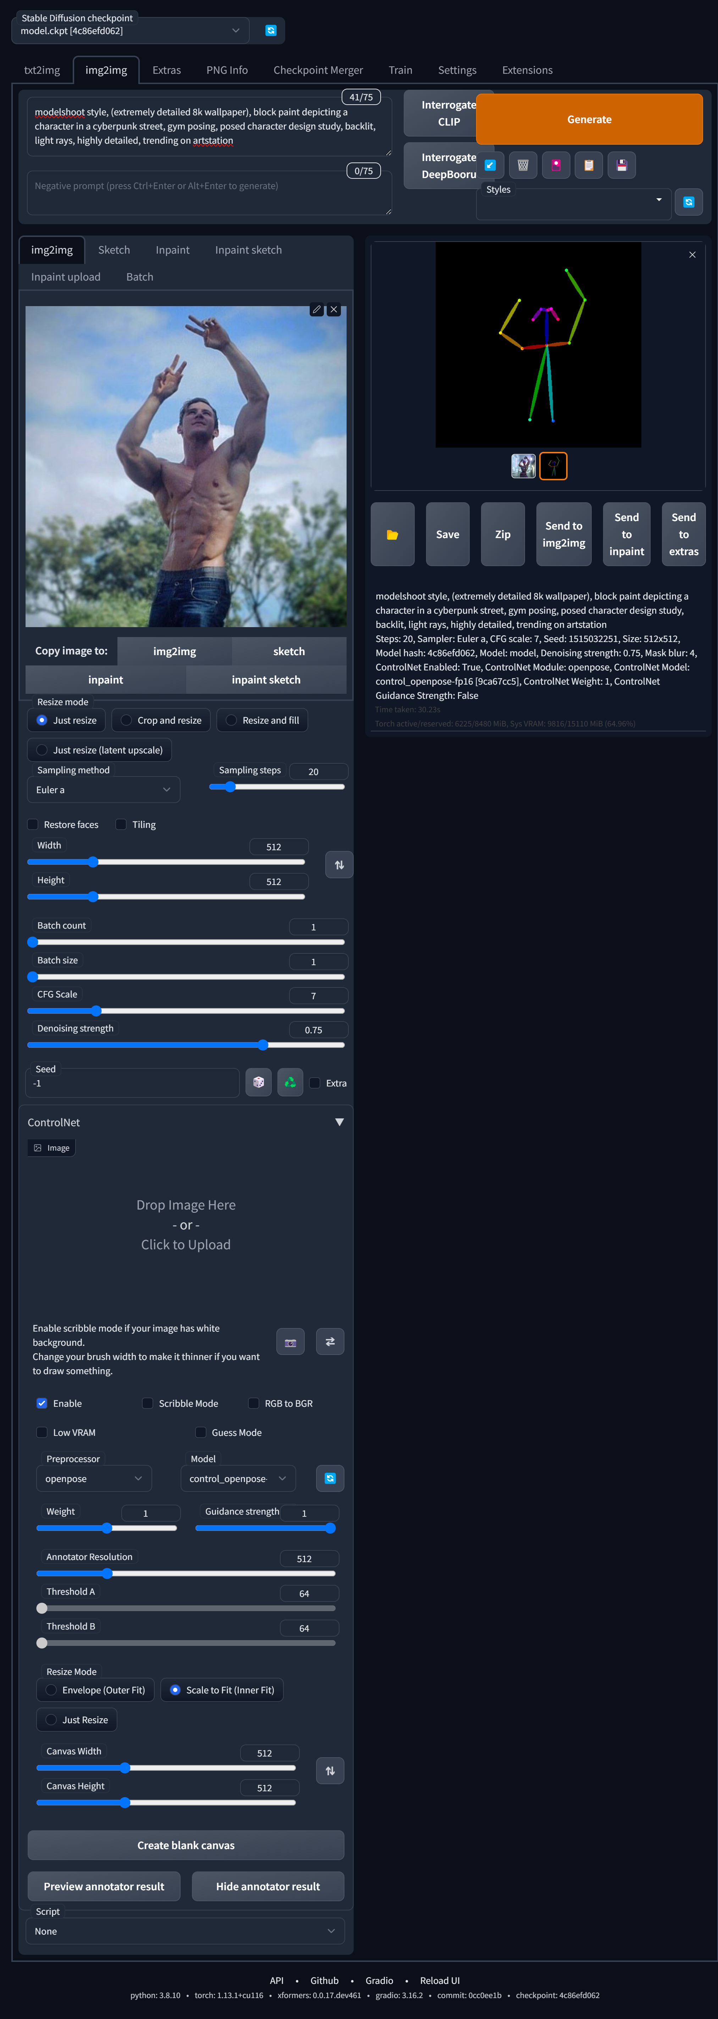Open the Github footer link
Image resolution: width=718 pixels, height=2019 pixels.
325,1981
